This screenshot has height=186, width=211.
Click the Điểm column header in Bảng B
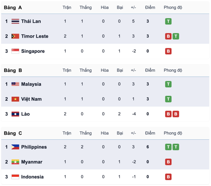coord(150,70)
